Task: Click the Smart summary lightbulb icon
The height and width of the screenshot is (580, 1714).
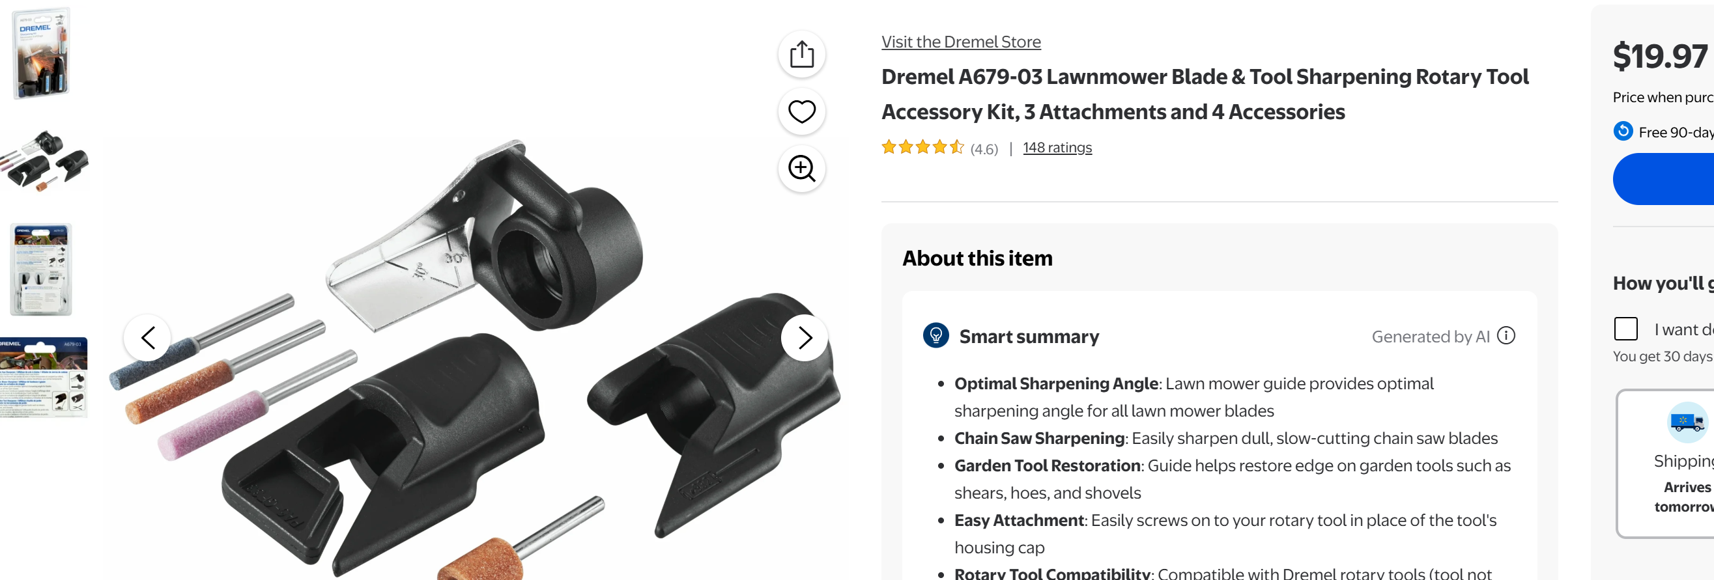Action: click(936, 336)
